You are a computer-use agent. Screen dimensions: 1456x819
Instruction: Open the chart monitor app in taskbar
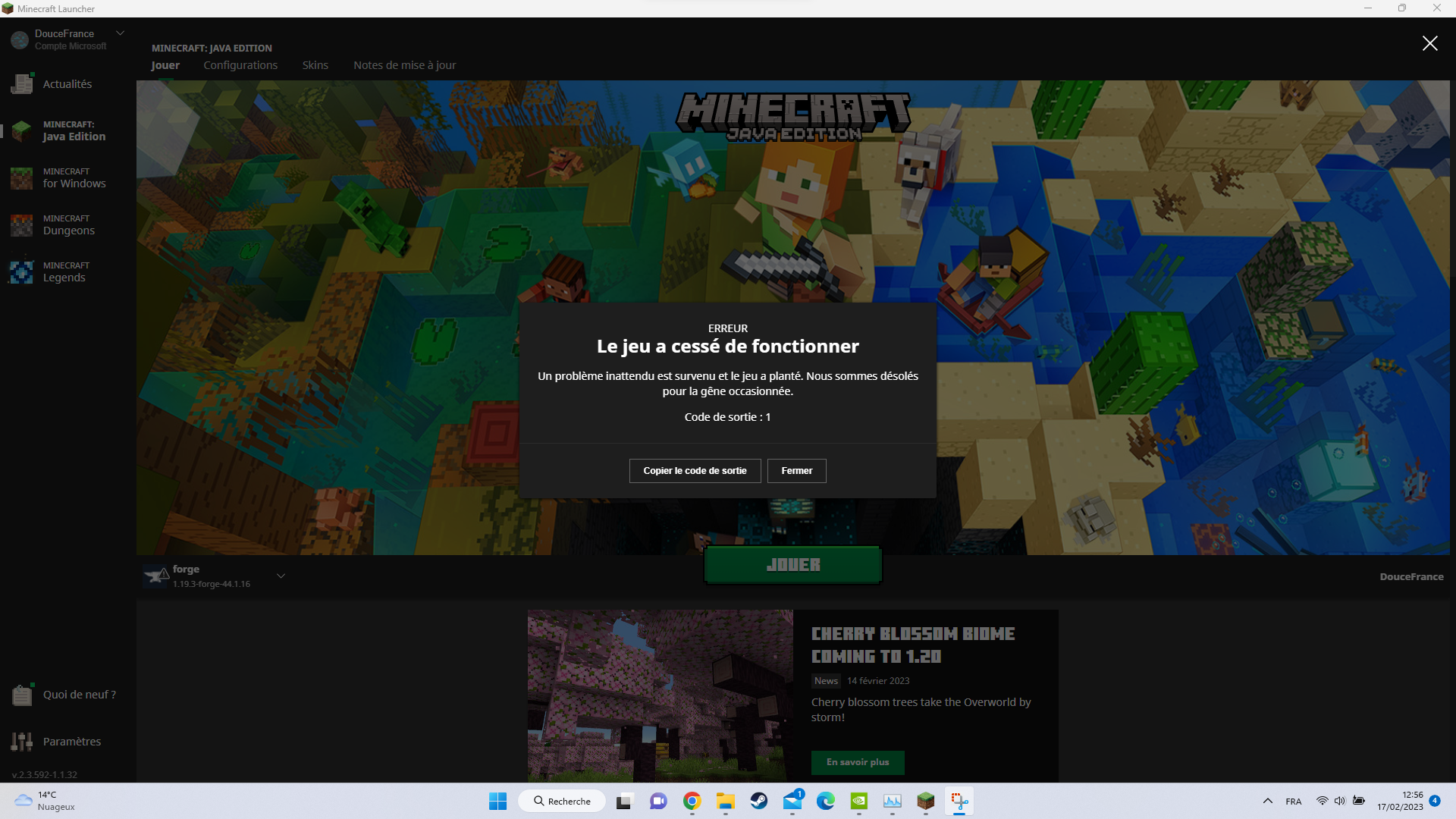tap(892, 802)
